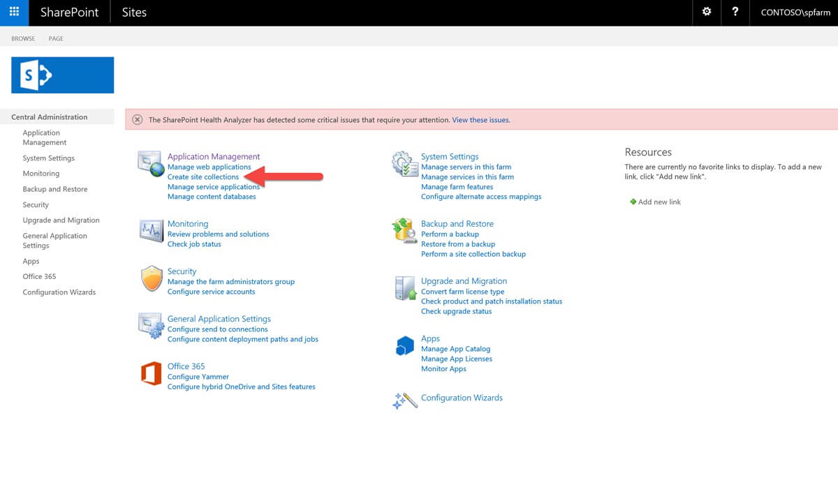The image size is (838, 480).
Task: Click Manage services in this farm
Action: [x=467, y=177]
